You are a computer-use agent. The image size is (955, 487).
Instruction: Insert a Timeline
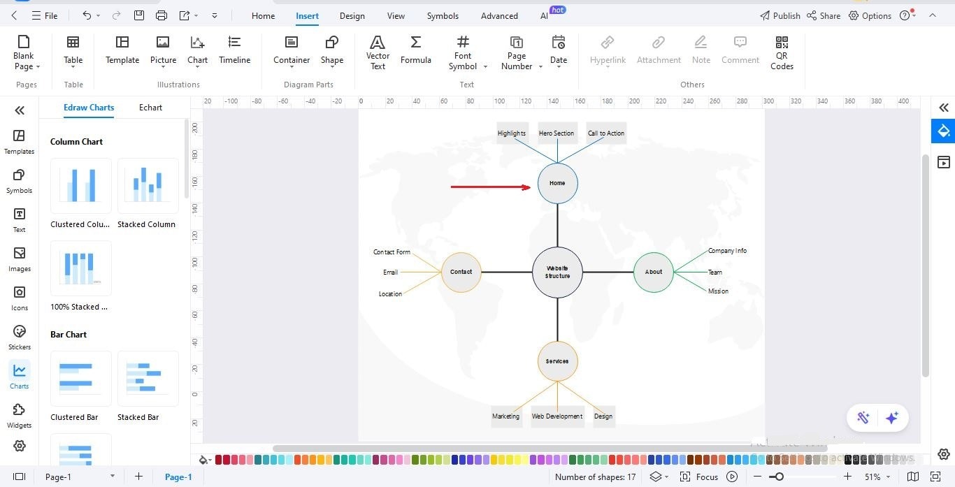[234, 50]
